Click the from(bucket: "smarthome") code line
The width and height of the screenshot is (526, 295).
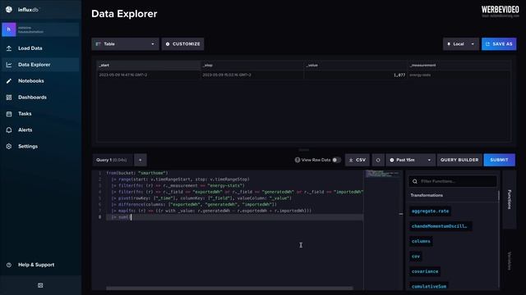(137, 173)
